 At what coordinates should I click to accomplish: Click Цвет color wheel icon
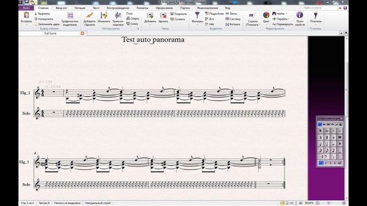266,15
